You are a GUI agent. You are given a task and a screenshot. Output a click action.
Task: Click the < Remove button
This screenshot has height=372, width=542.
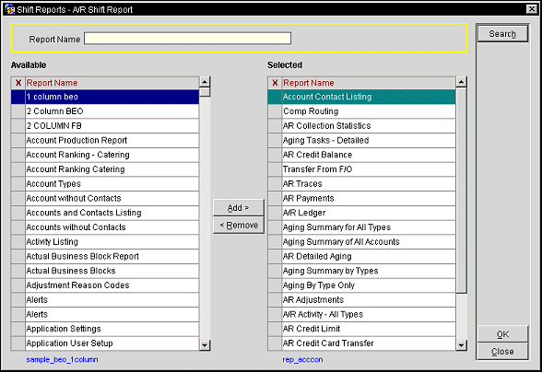click(x=239, y=226)
